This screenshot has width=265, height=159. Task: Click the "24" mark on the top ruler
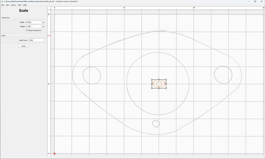point(194,8)
